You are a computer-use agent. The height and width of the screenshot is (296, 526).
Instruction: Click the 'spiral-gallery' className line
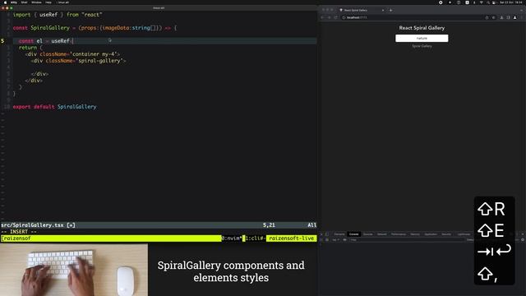pyautogui.click(x=79, y=61)
